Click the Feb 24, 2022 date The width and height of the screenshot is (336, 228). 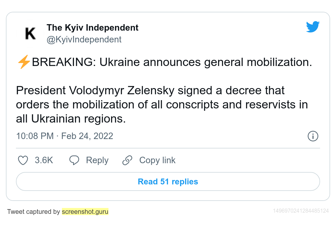click(x=87, y=136)
